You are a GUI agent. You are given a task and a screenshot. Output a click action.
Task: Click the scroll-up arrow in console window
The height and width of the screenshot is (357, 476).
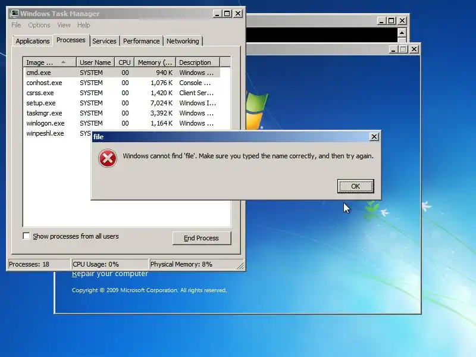[402, 33]
